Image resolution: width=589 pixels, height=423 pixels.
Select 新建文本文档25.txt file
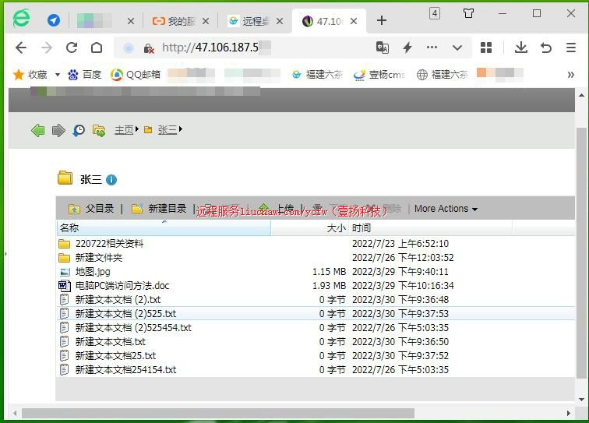[115, 355]
